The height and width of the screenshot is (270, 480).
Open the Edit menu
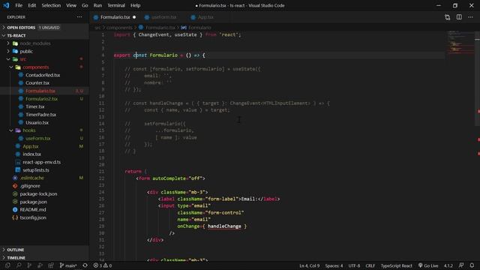pyautogui.click(x=31, y=5)
